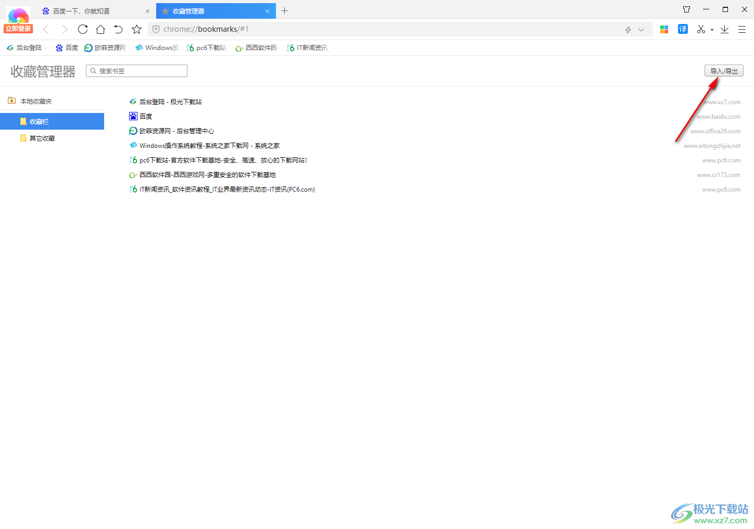Image resolution: width=754 pixels, height=529 pixels.
Task: Click the star favorite icon in toolbar
Action: point(137,29)
